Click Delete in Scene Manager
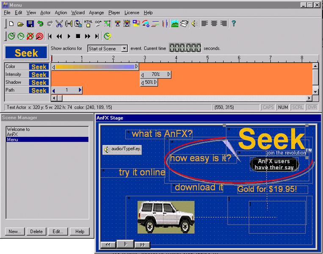 click(36, 232)
